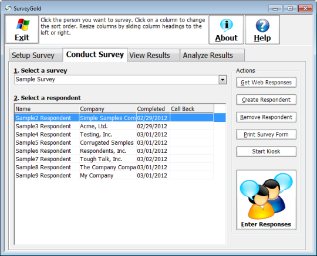Click the Simple Samples company cell
This screenshot has height=256, width=317.
[108, 118]
